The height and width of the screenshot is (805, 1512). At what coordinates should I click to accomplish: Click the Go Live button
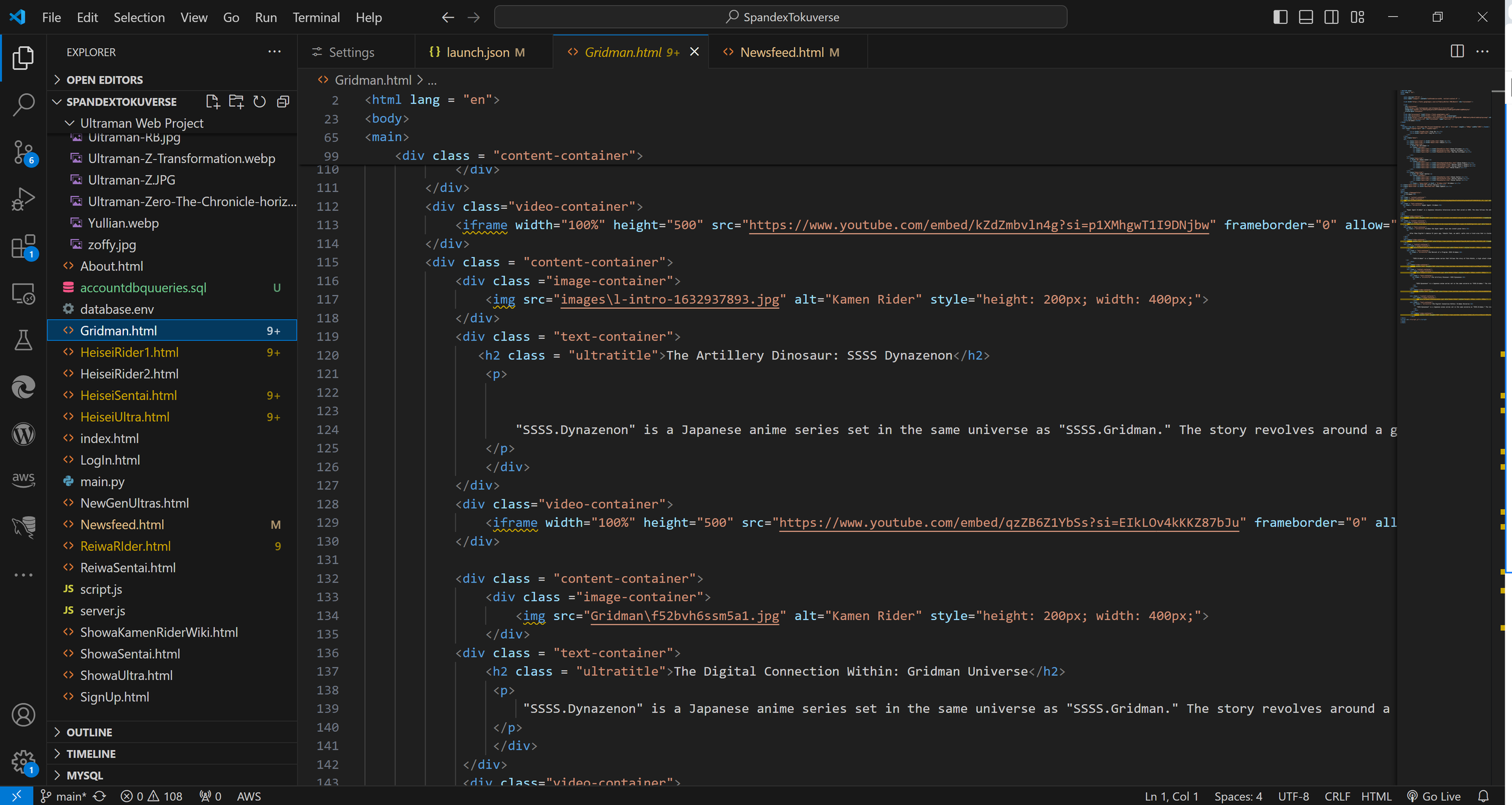tap(1433, 796)
